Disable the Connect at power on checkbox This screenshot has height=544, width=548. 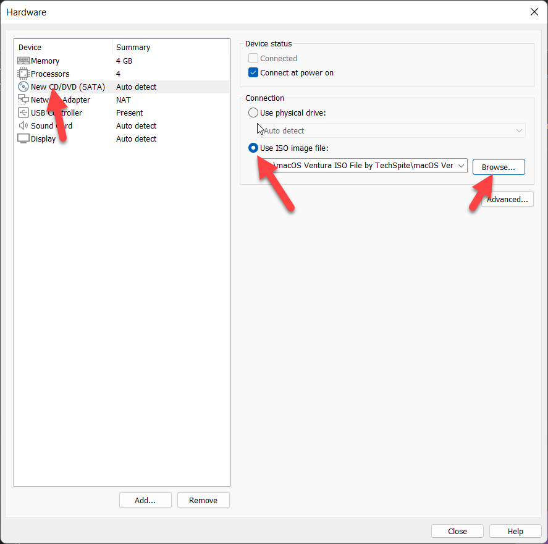pyautogui.click(x=253, y=72)
